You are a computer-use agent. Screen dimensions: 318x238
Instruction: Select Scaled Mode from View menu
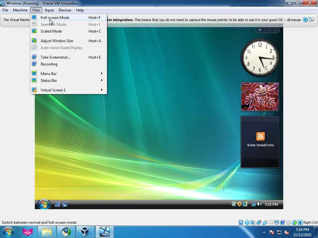click(69, 31)
